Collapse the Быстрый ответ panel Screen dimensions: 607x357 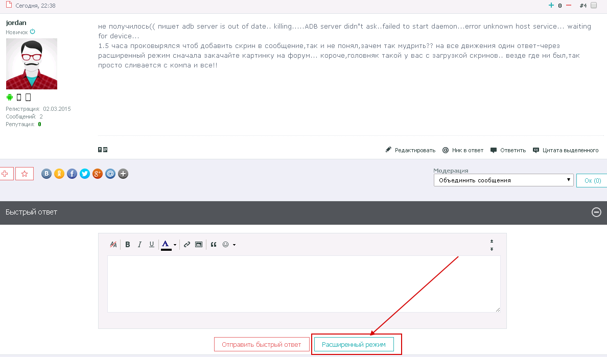(x=596, y=212)
